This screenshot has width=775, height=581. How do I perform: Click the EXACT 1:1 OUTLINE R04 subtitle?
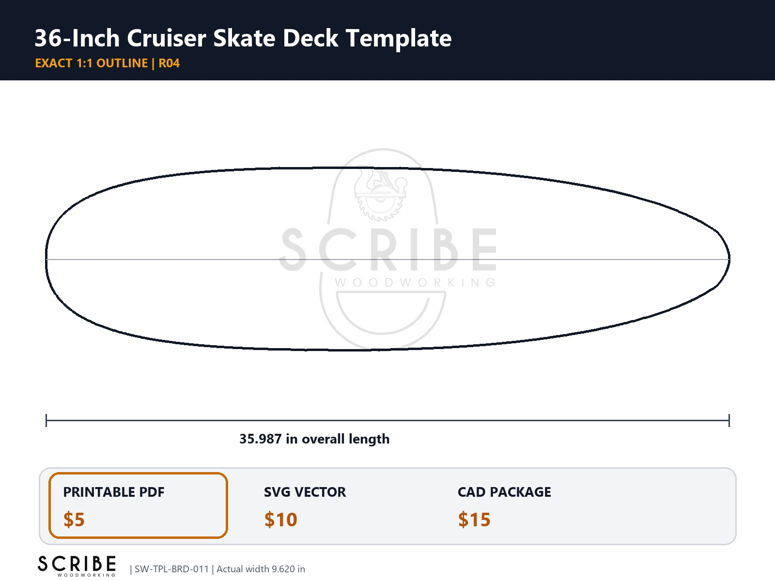[108, 63]
